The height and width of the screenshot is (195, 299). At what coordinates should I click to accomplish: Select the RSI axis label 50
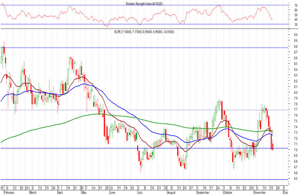pos(296,15)
